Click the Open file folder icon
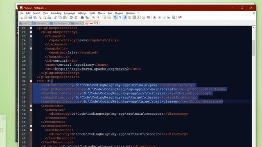 [25, 18]
